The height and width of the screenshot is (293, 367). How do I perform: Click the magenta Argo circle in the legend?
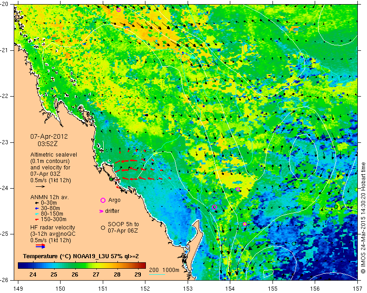(103, 200)
